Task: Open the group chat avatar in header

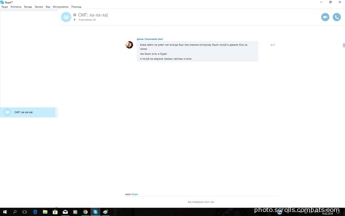Action: 66,17
